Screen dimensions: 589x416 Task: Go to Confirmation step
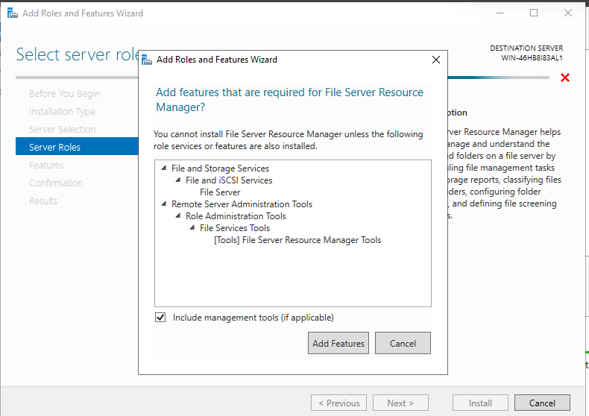tap(56, 183)
